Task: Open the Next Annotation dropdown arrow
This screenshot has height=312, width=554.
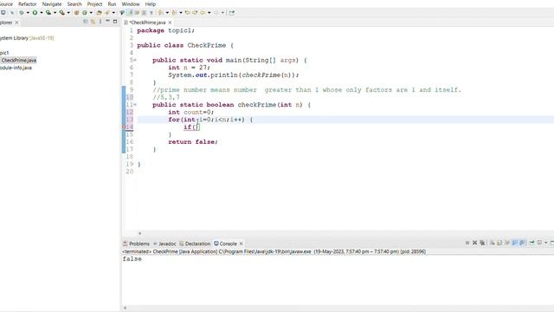Action: [x=167, y=13]
